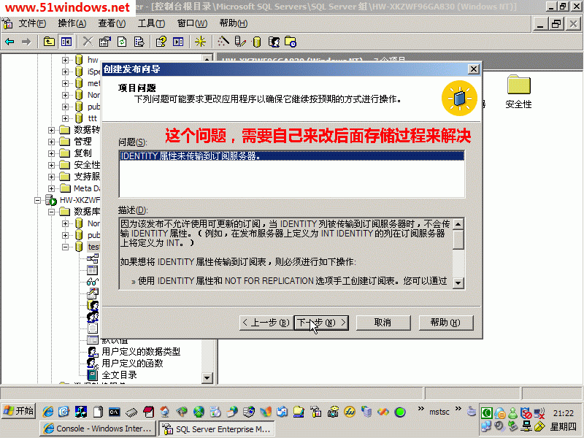The height and width of the screenshot is (438, 584).
Task: Click the Delete (X) toolbar icon
Action: click(x=88, y=42)
